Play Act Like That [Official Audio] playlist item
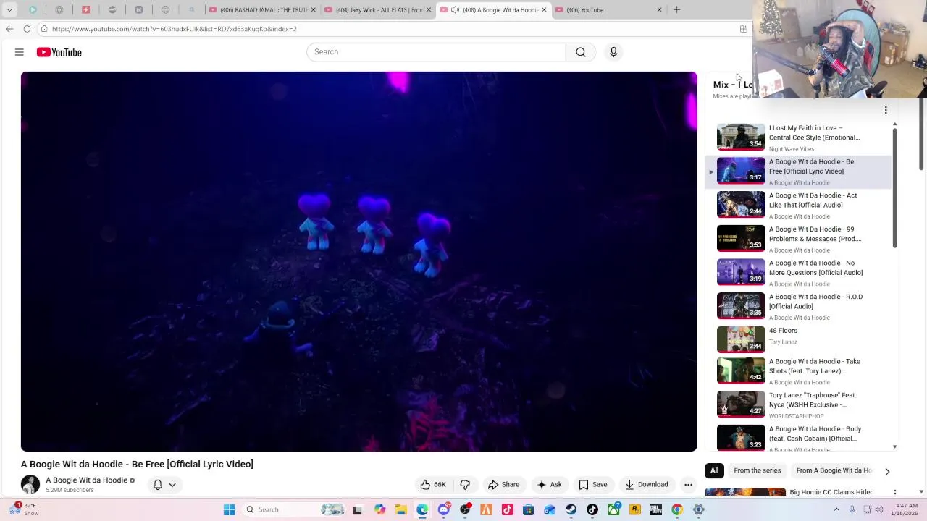 pos(799,206)
